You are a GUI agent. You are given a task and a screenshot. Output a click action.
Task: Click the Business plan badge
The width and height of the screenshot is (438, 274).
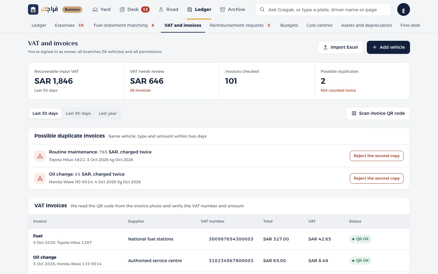[72, 9]
